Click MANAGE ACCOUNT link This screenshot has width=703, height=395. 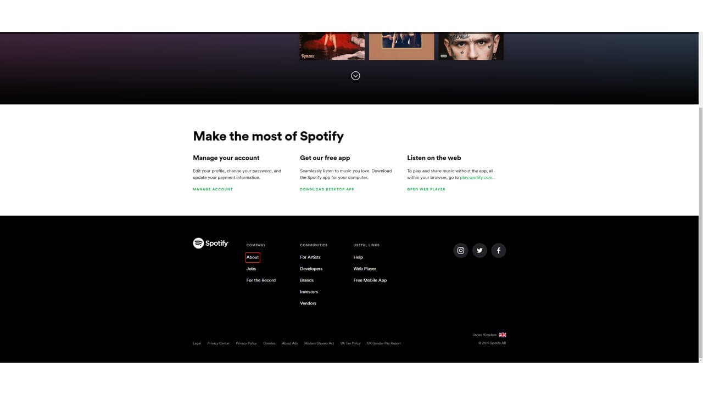point(213,189)
